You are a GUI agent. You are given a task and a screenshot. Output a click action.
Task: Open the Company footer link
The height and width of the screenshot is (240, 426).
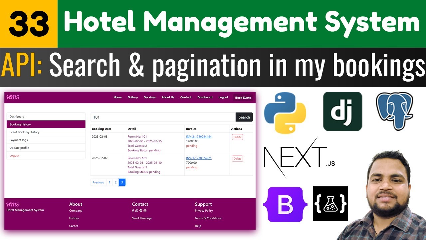click(76, 211)
